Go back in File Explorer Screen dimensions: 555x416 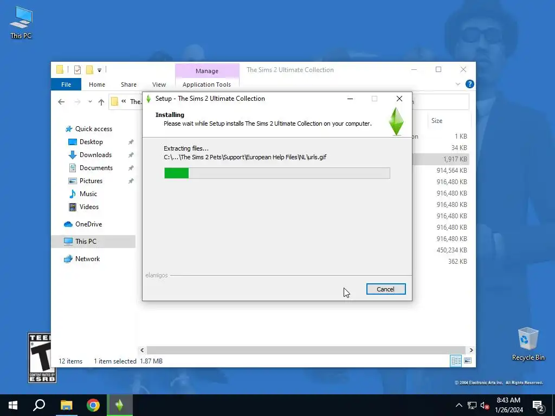pos(61,102)
